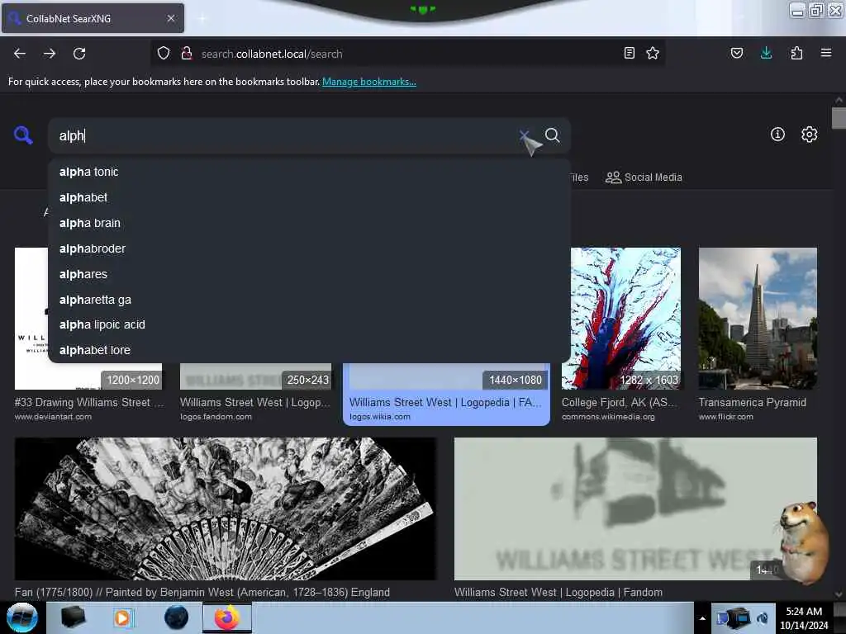Open large Williams Street West logo image

tap(635, 509)
